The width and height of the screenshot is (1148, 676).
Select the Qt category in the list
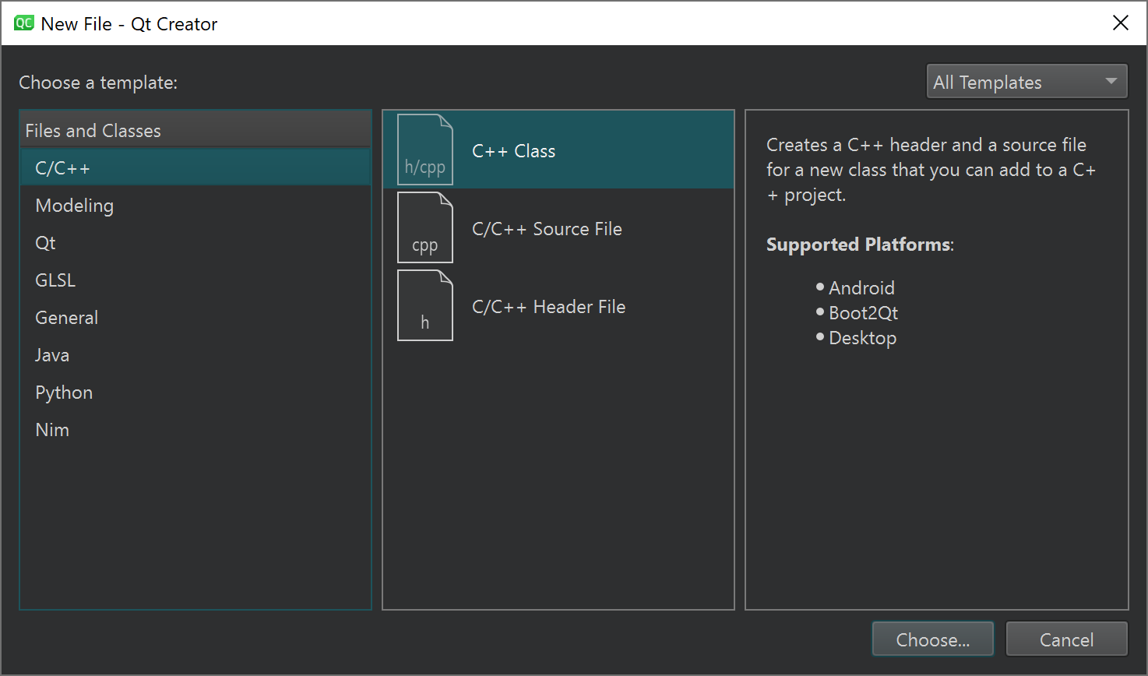click(45, 243)
